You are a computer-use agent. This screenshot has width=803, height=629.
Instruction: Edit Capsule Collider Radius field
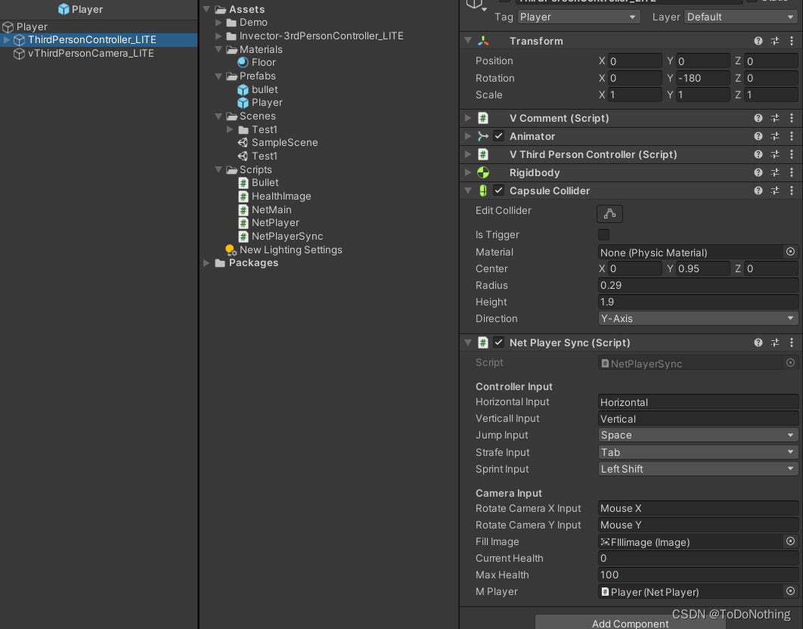click(697, 285)
